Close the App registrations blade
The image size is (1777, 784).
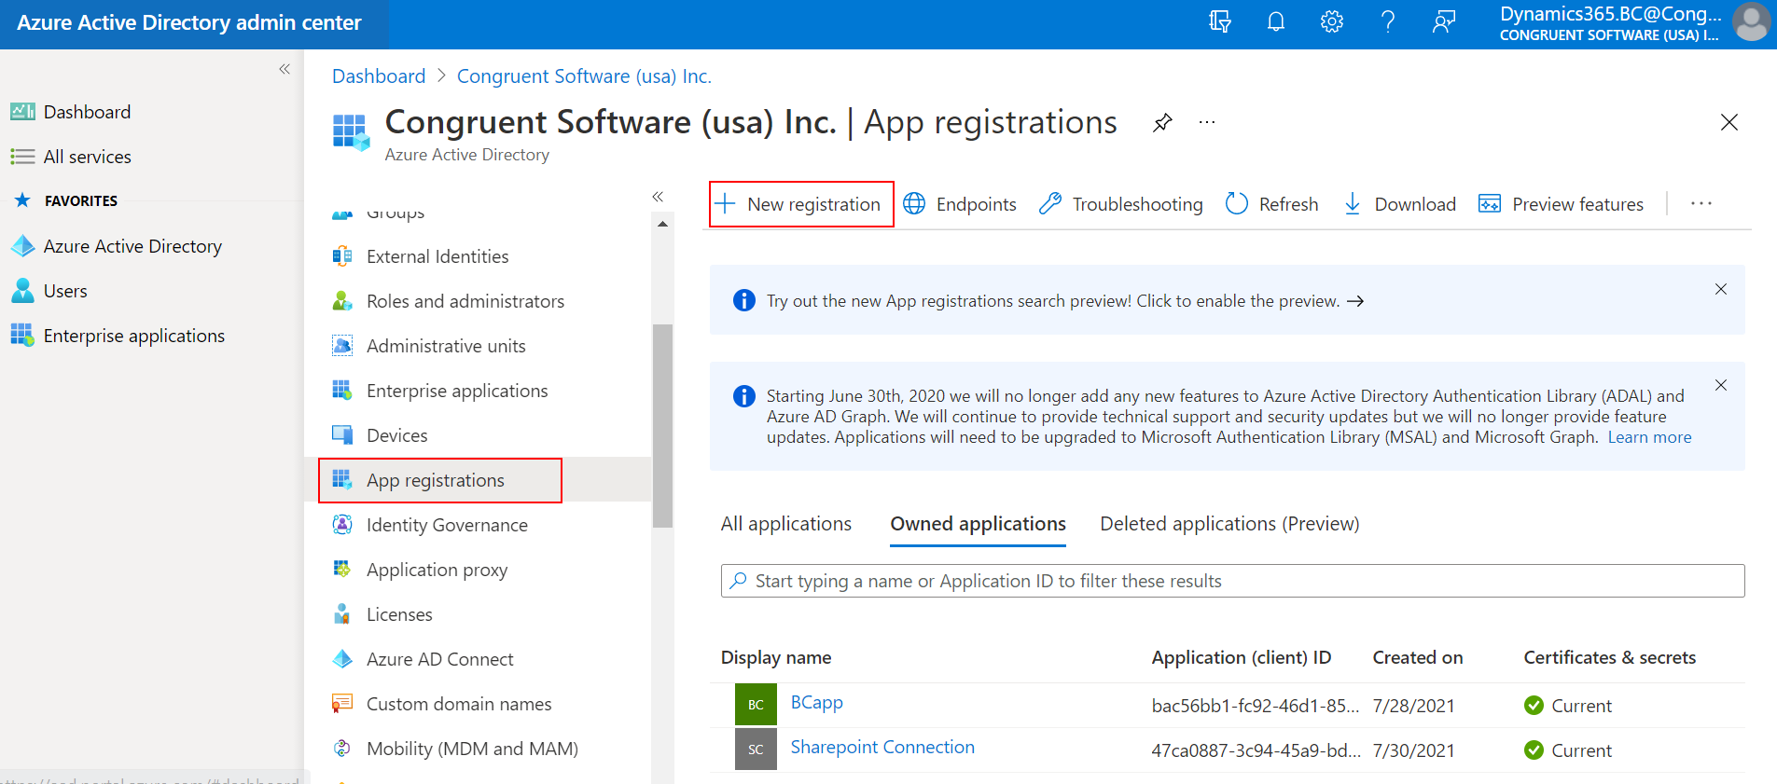point(1729,122)
